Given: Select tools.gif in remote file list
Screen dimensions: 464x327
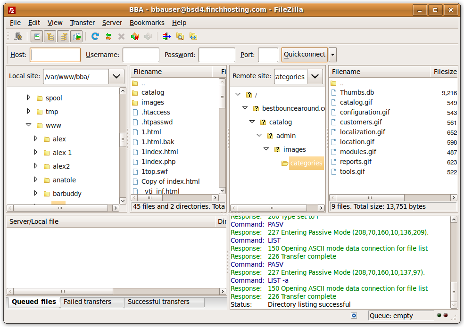Looking at the screenshot, I should click(352, 172).
